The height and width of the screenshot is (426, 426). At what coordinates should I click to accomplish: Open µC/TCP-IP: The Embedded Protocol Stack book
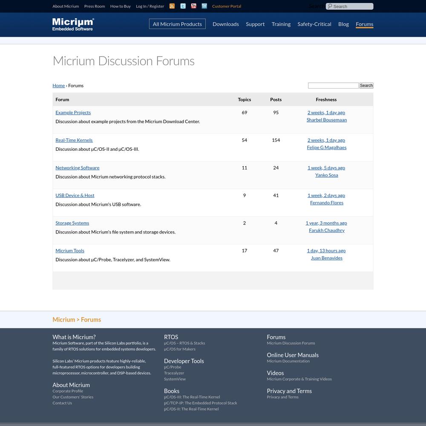click(x=201, y=403)
